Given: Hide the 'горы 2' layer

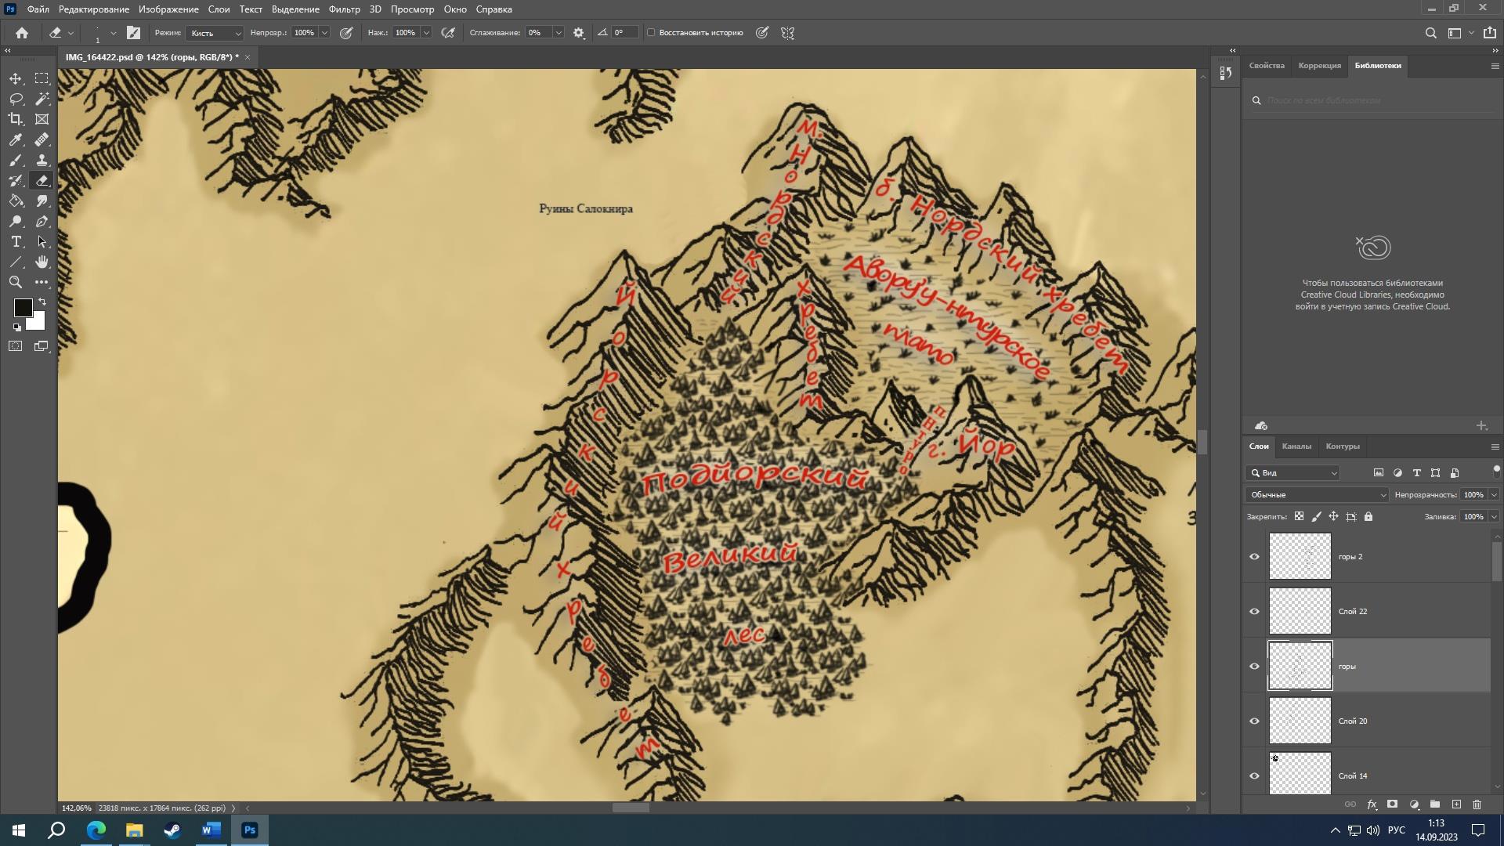Looking at the screenshot, I should (x=1254, y=557).
